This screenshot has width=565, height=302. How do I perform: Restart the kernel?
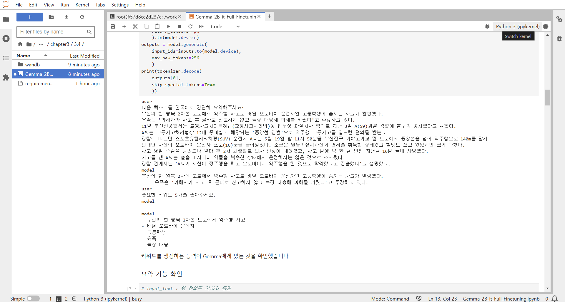click(x=190, y=26)
